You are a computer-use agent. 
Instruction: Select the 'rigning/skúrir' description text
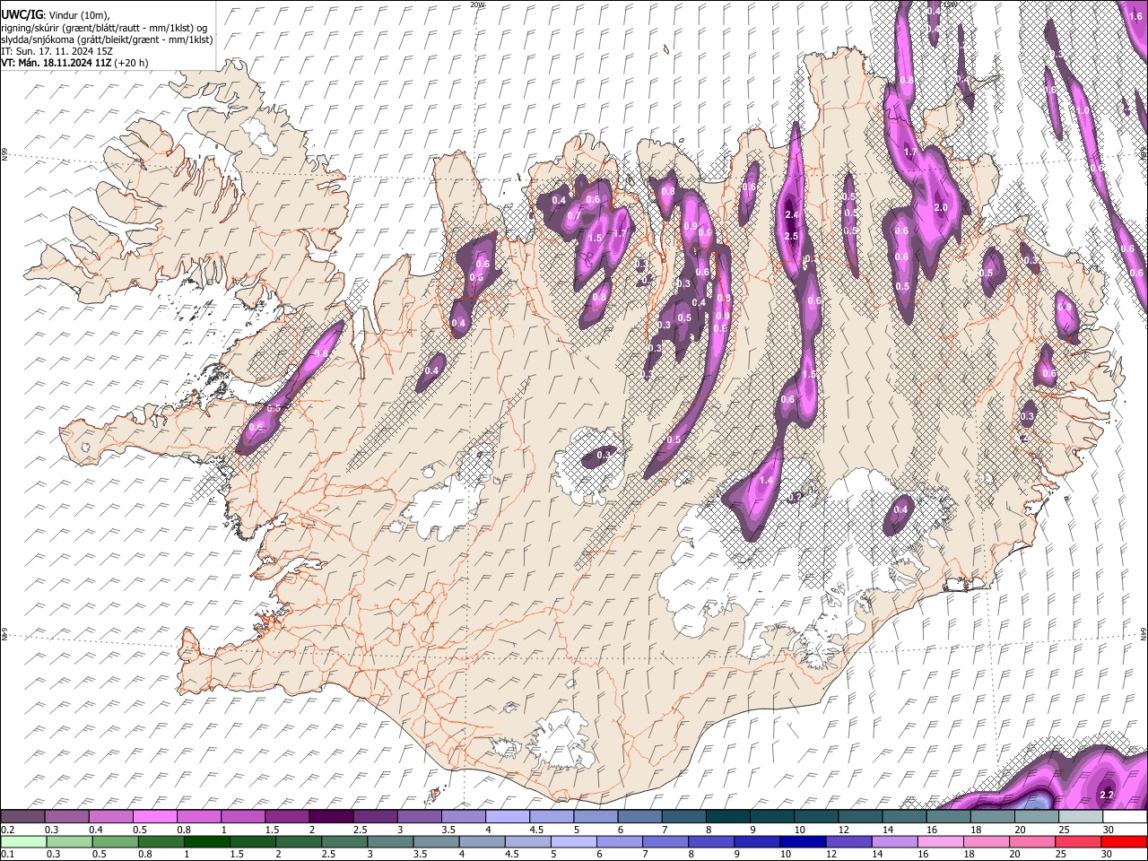tap(31, 27)
